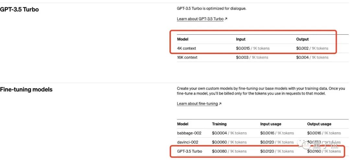Open the Learn about fine-tuning link
The image size is (350, 160).
point(197,104)
